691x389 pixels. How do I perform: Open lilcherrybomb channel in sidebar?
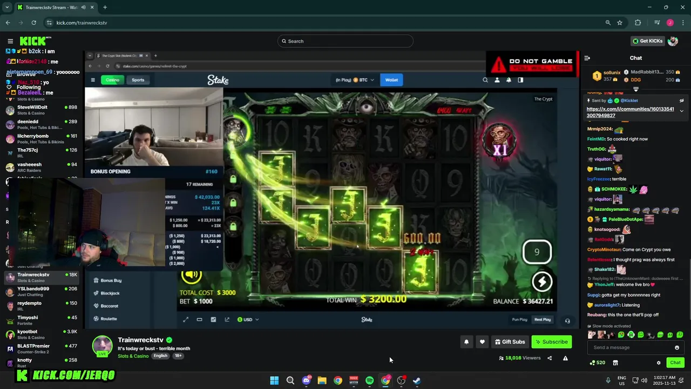point(42,139)
